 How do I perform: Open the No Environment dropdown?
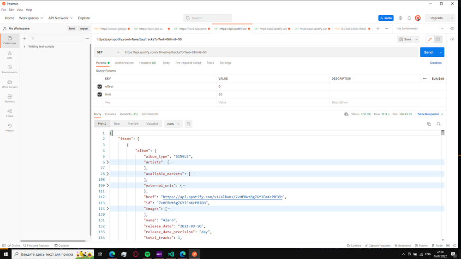[x=420, y=29]
